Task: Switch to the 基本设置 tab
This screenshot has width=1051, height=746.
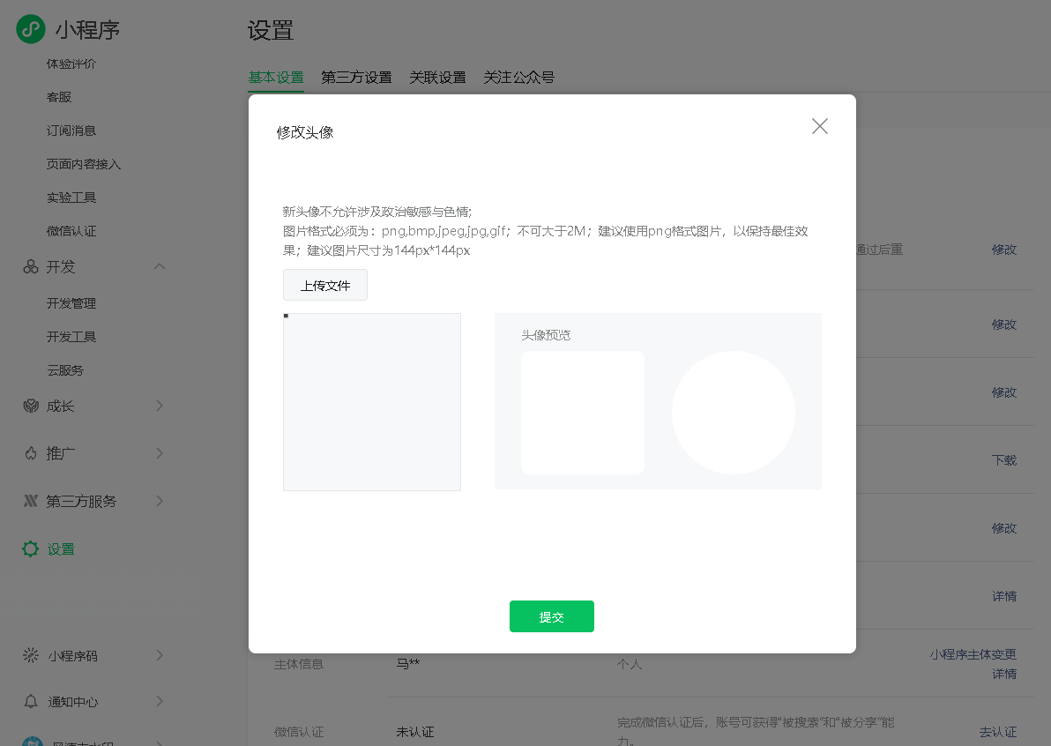Action: point(276,77)
